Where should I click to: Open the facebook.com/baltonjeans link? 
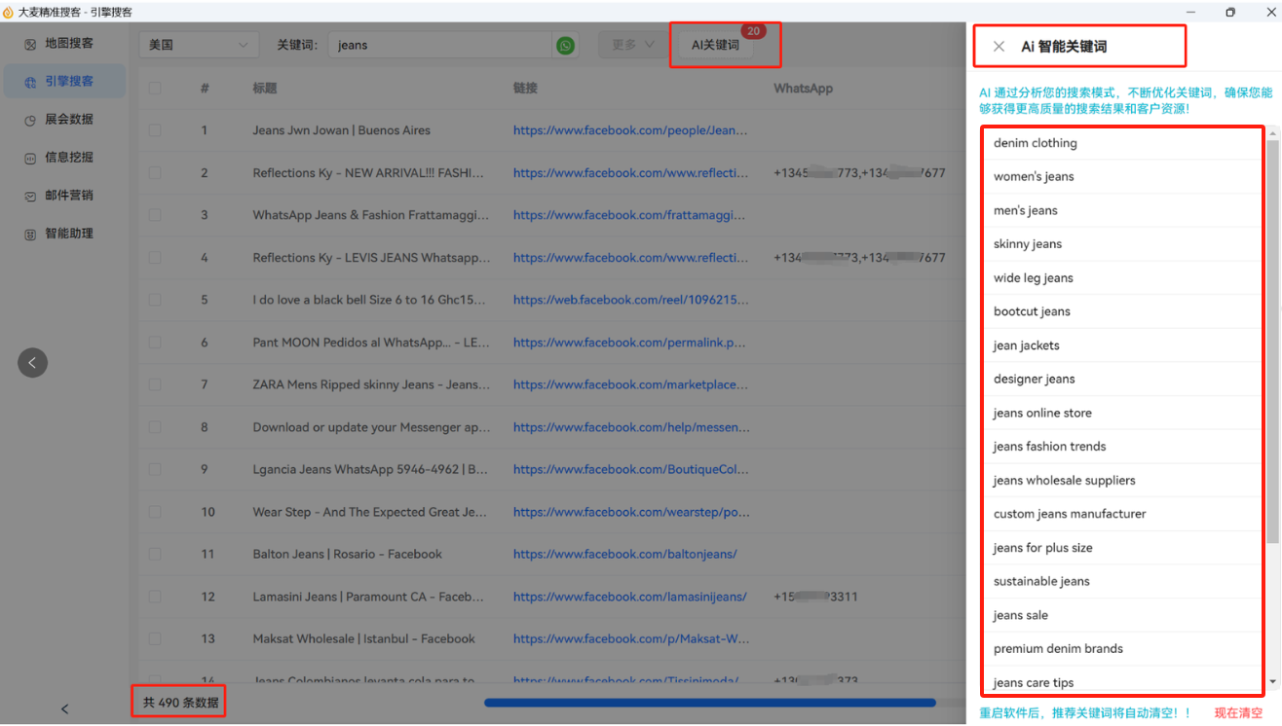[625, 554]
